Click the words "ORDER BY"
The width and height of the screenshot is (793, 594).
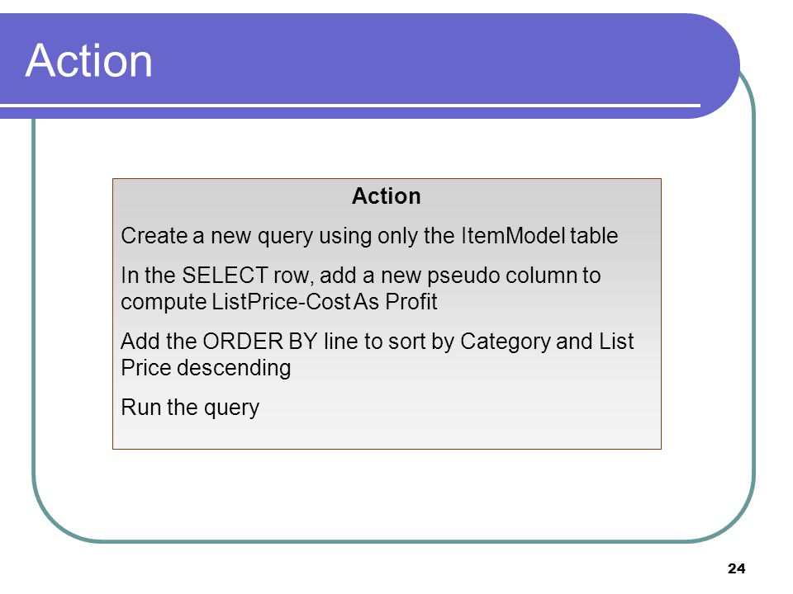(260, 342)
